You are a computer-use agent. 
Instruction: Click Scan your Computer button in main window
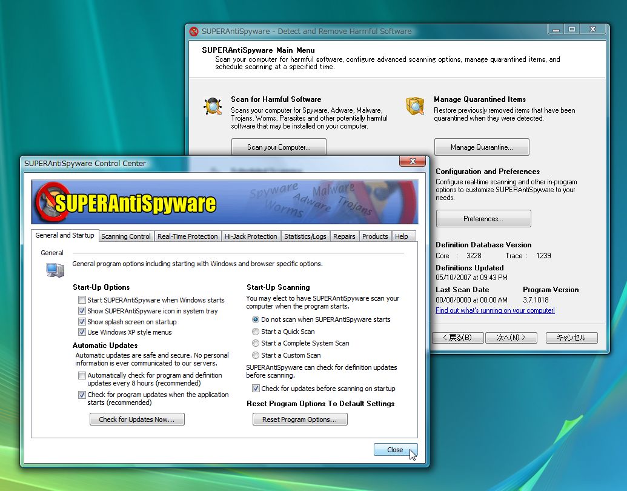(279, 147)
